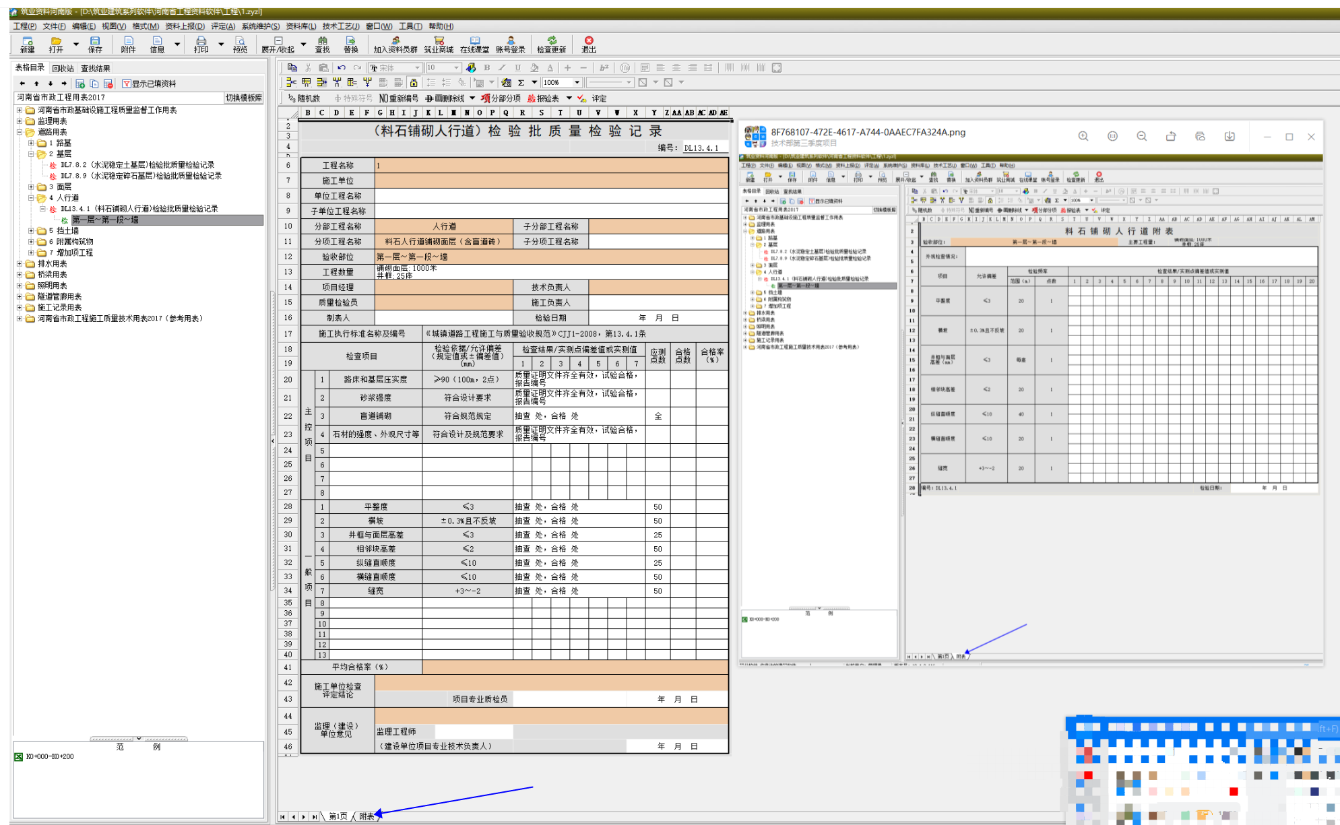Collapse the 道路用表 tree folder
This screenshot has height=825, width=1340.
pyautogui.click(x=20, y=132)
